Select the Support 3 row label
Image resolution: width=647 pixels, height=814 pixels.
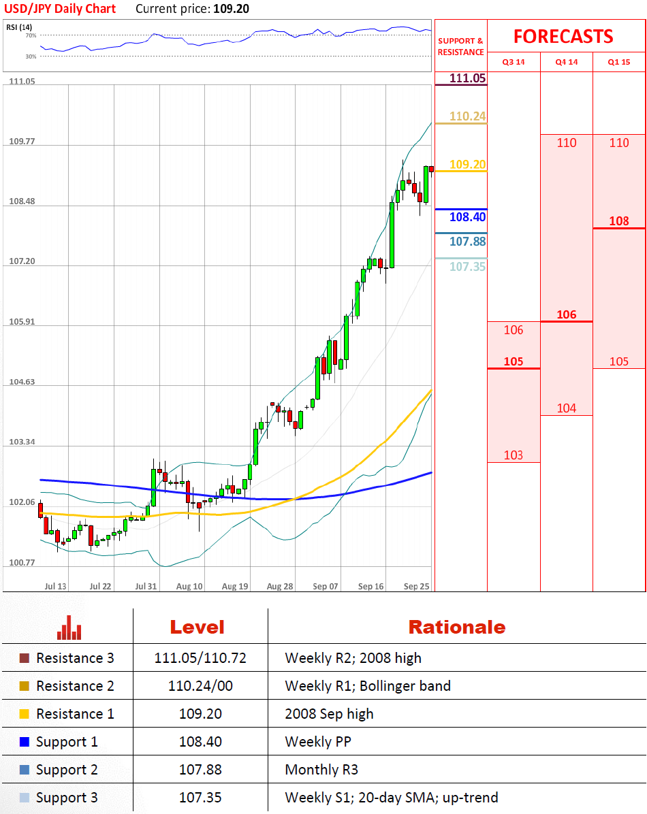tap(67, 798)
